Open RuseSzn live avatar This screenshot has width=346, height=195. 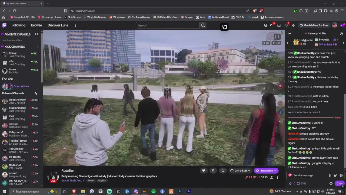coord(53,177)
